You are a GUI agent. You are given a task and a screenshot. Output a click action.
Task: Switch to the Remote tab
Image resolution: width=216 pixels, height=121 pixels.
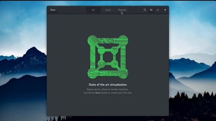pyautogui.click(x=122, y=10)
